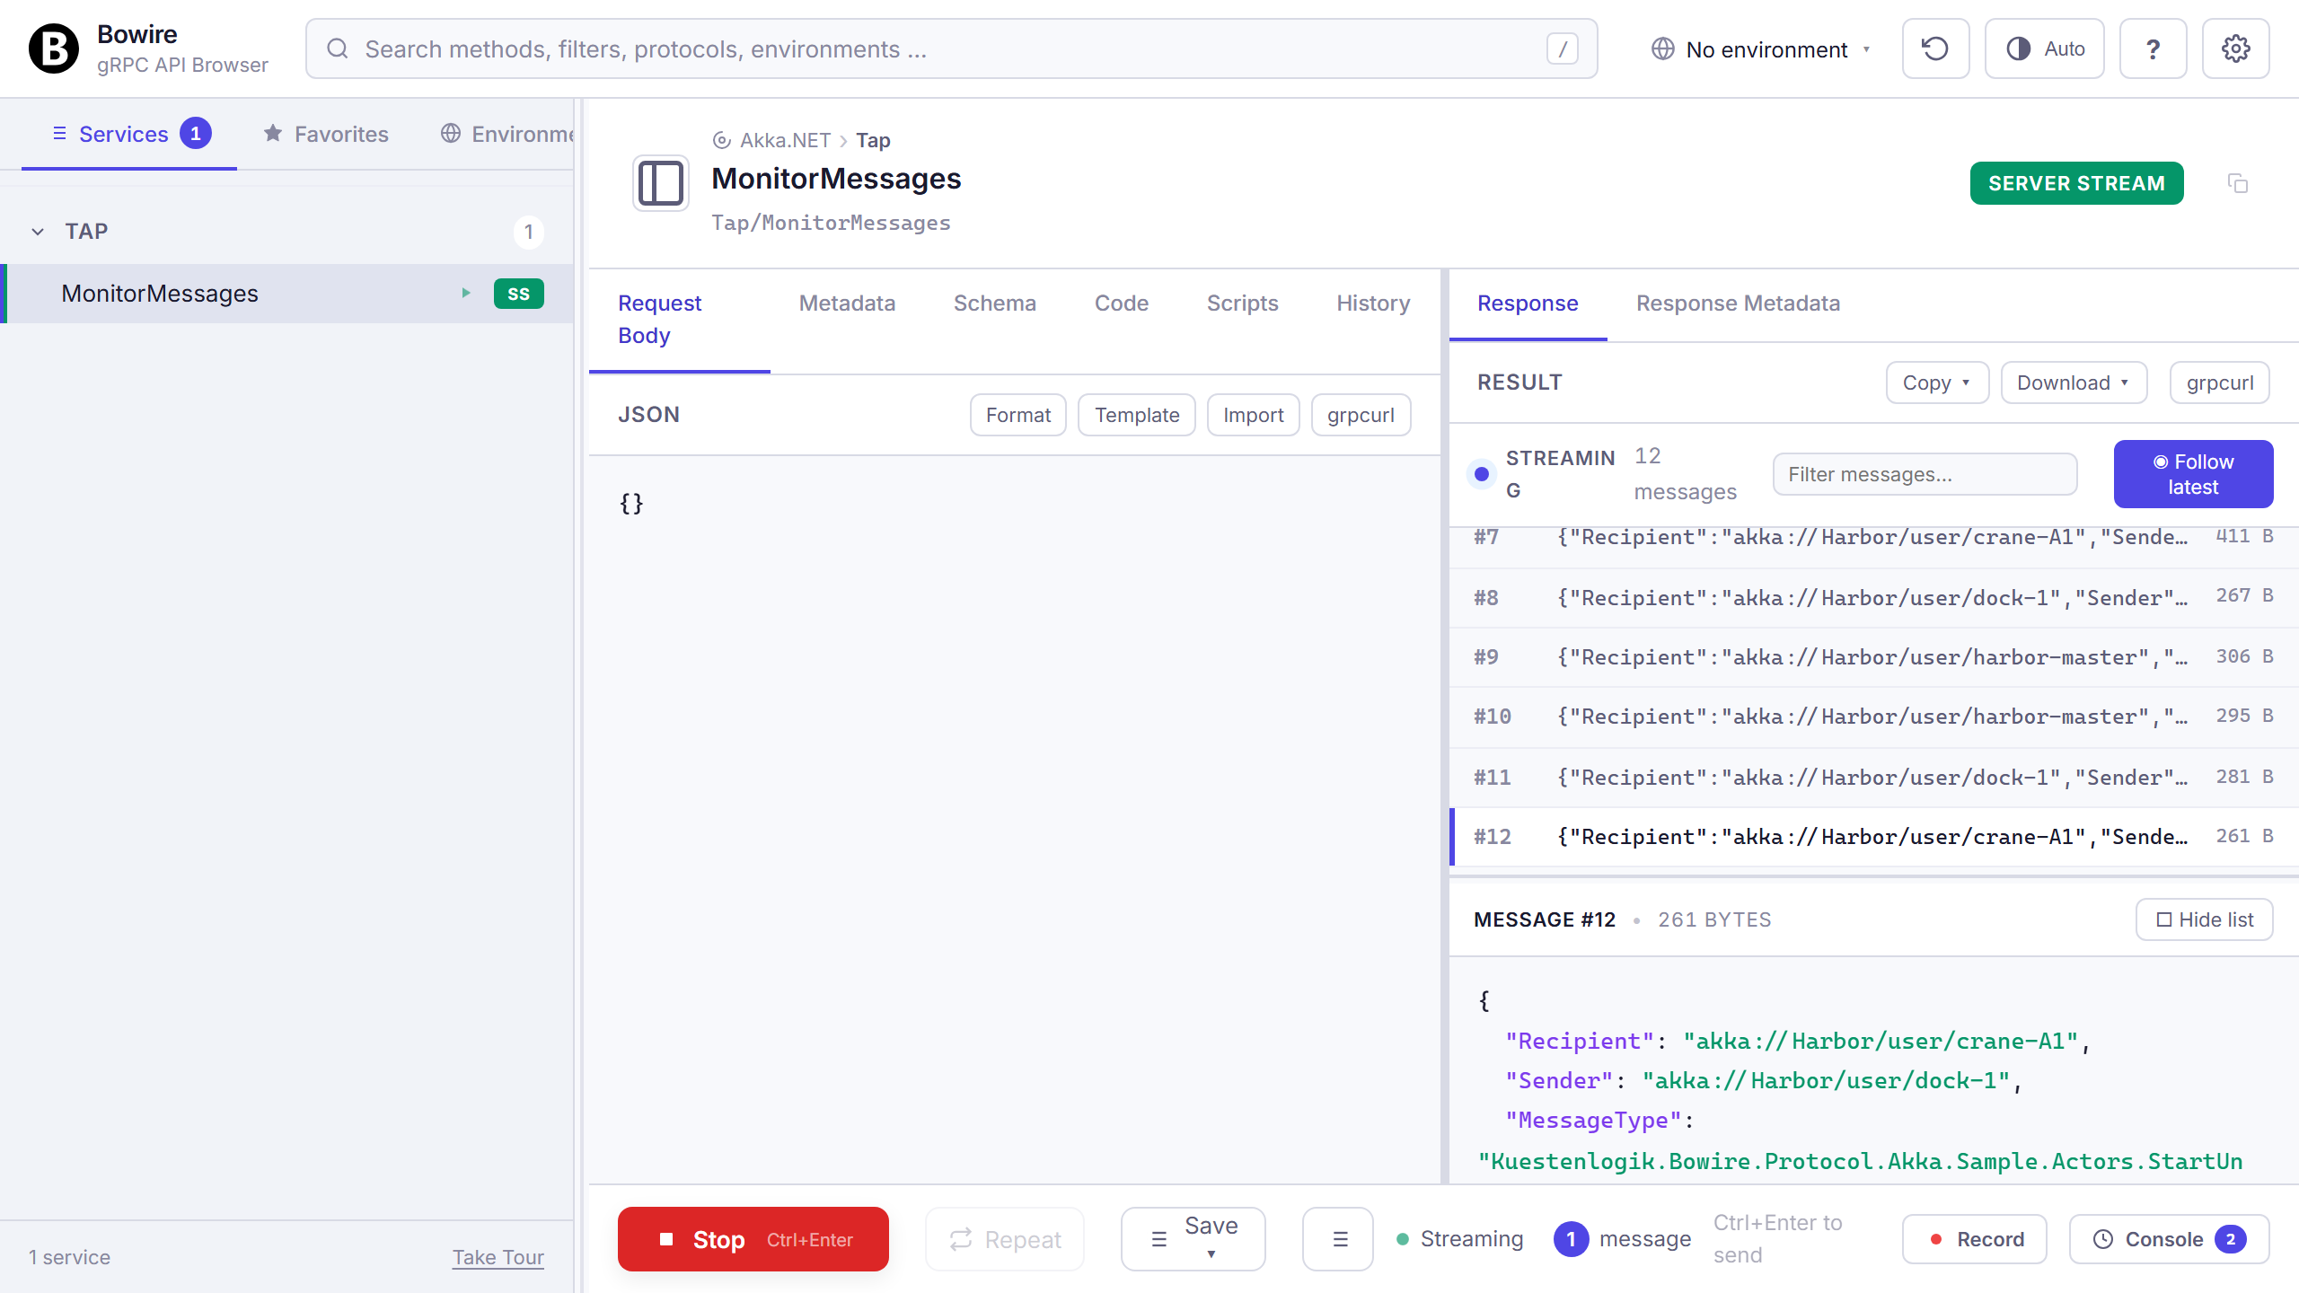Open the Download dropdown in Result
The image size is (2299, 1293).
2074,383
